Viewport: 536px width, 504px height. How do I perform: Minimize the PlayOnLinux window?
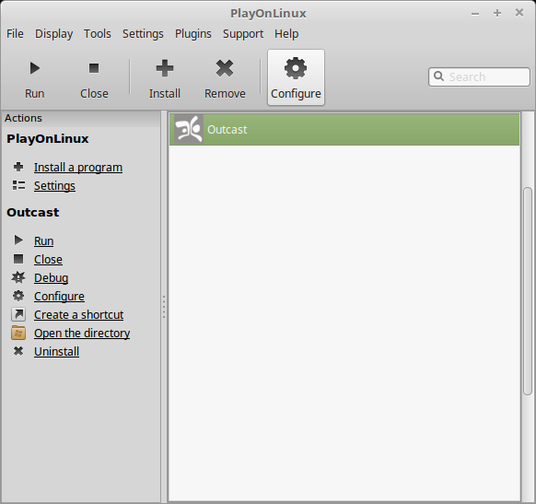[x=475, y=14]
